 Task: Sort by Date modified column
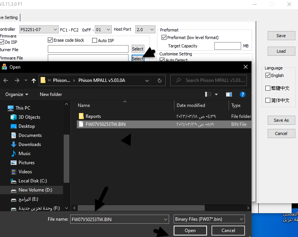[191, 105]
